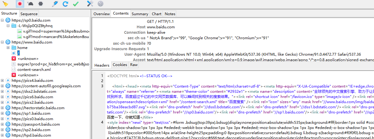
Task: Select the https://www.baidu.com host label
Action: pos(32,42)
